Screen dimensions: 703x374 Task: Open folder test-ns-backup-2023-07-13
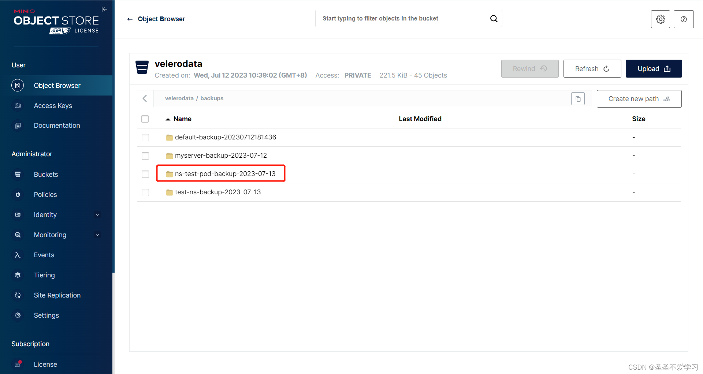coord(218,192)
